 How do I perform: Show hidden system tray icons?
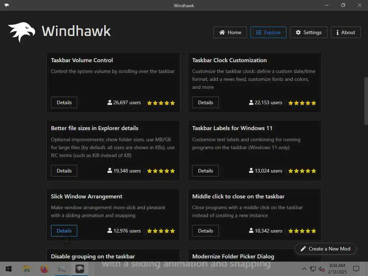304,269
